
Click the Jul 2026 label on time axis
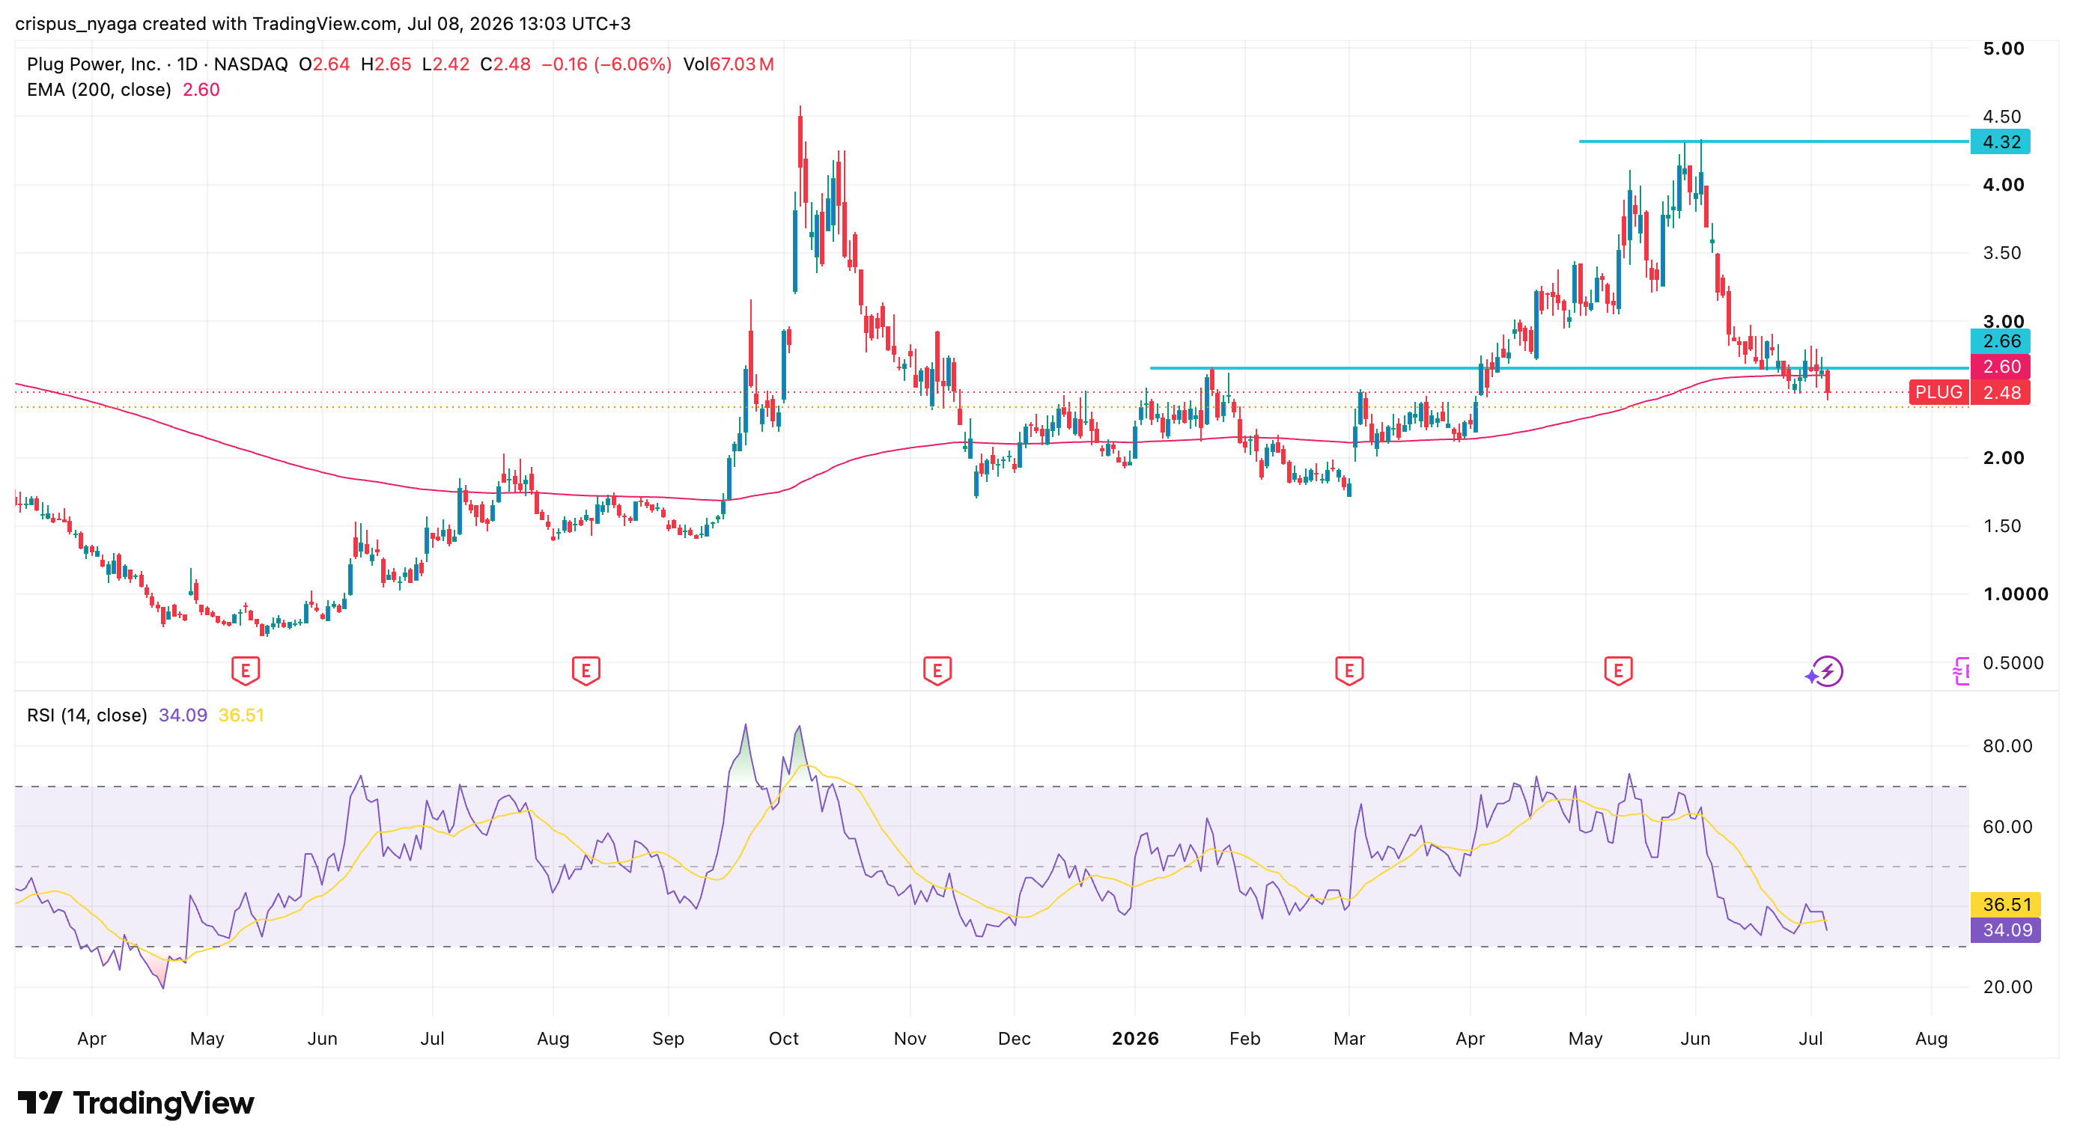click(x=1810, y=1039)
